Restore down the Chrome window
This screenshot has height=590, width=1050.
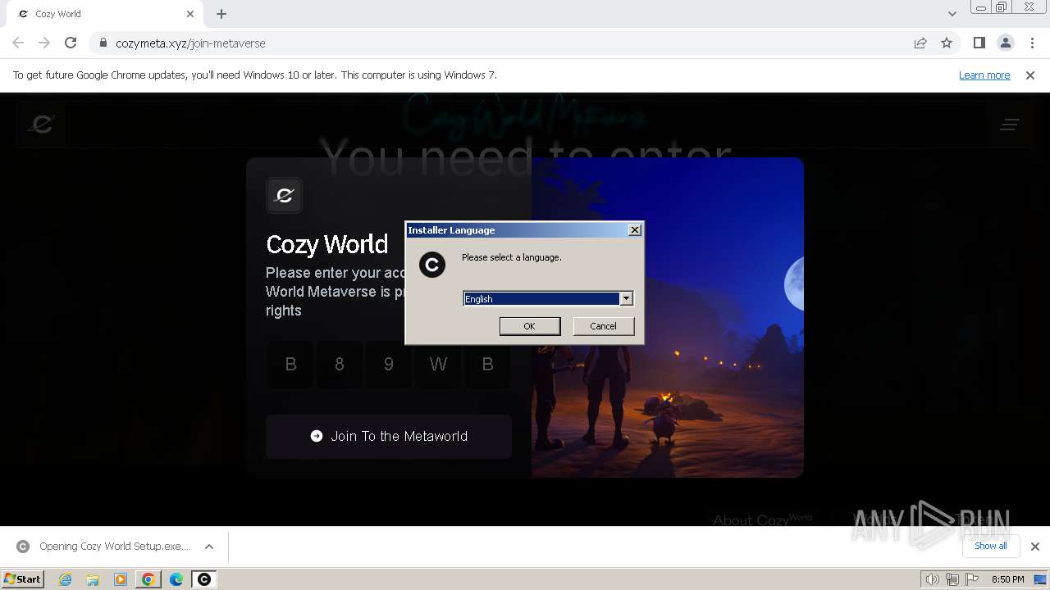pyautogui.click(x=1002, y=7)
